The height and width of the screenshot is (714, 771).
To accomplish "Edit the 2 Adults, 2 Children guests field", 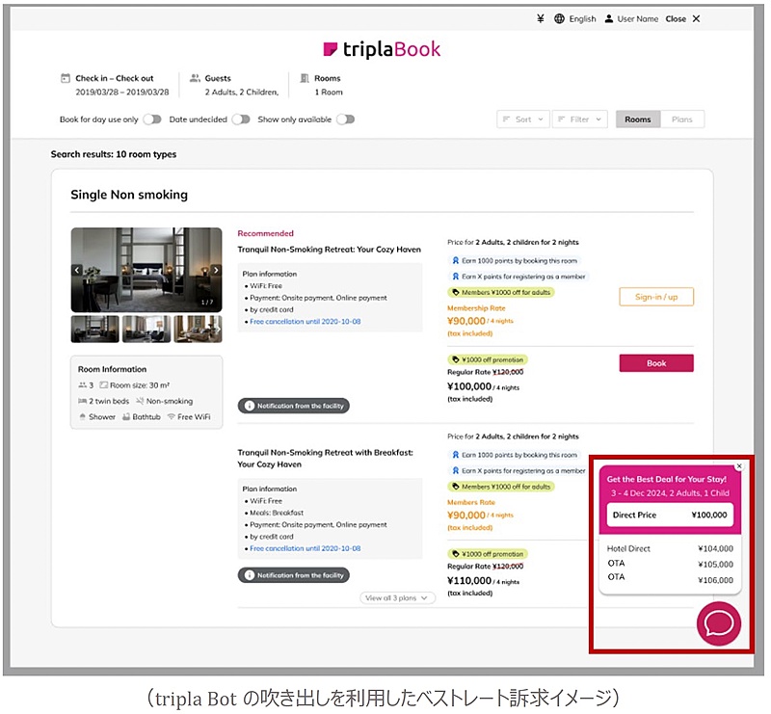I will click(x=242, y=92).
